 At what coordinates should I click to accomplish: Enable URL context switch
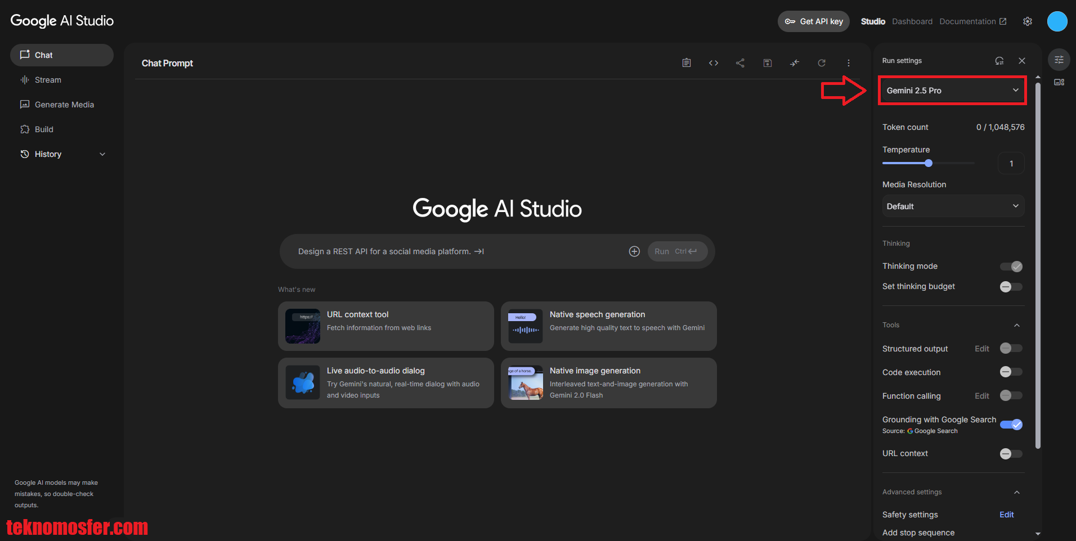[x=1011, y=454]
